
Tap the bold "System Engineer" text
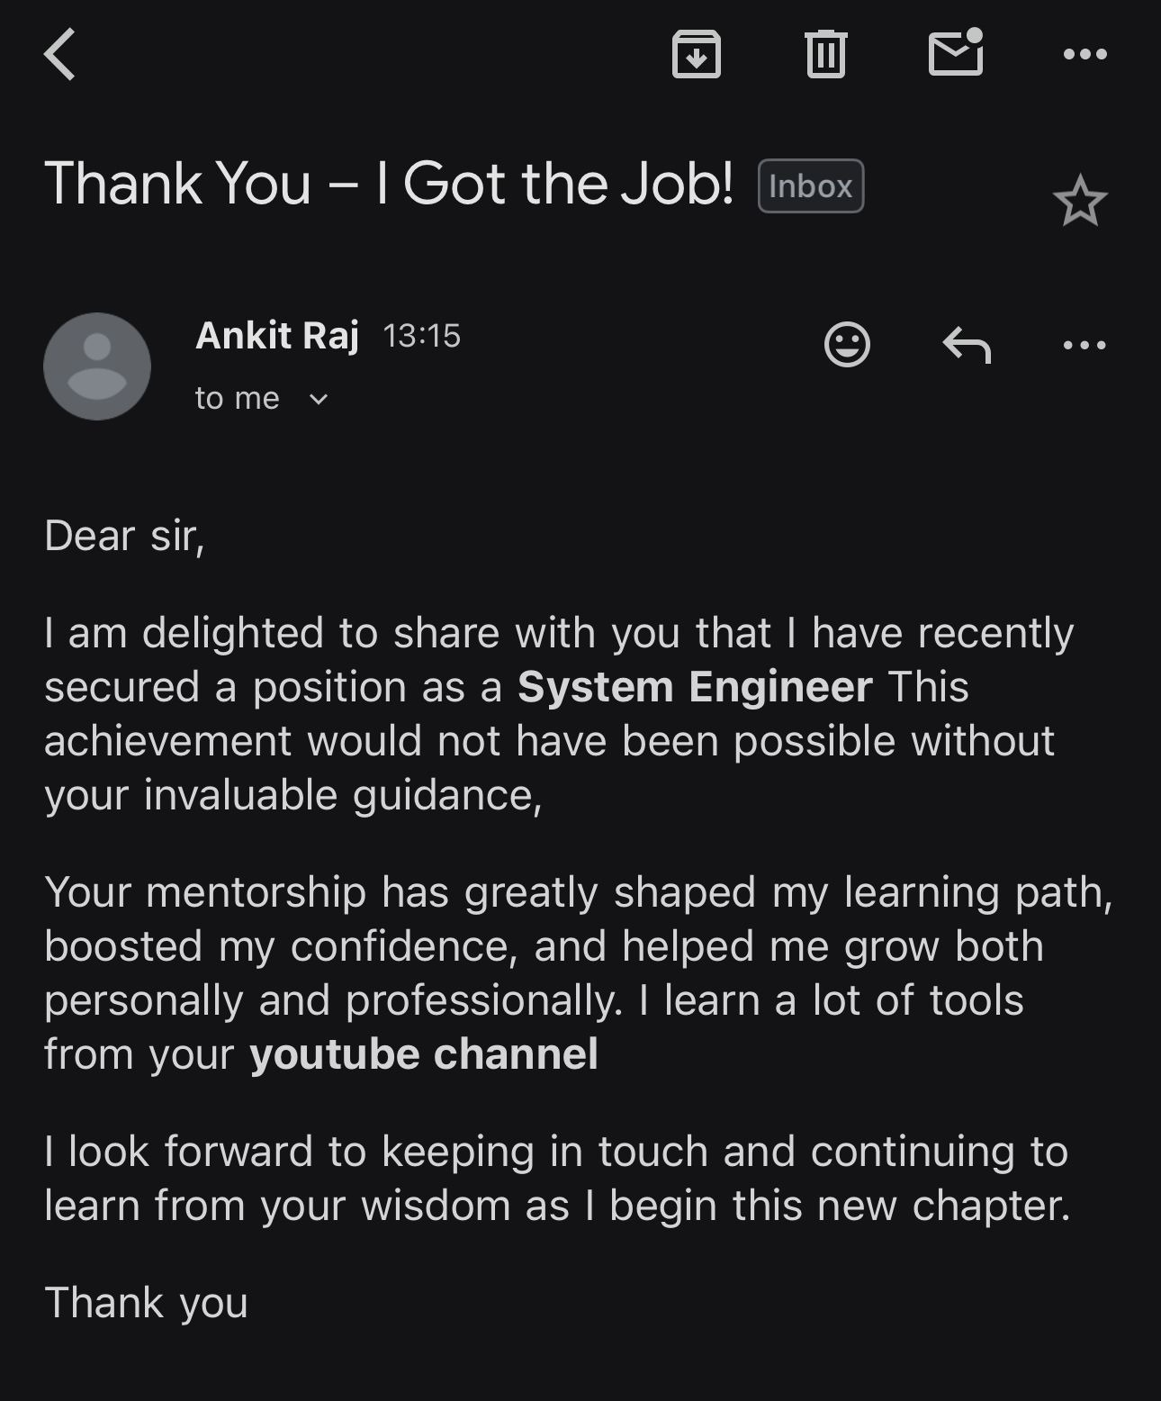695,687
